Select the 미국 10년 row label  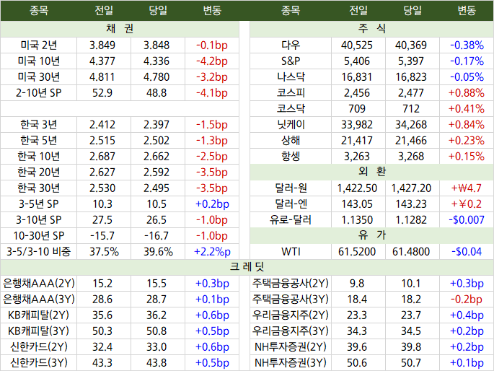click(39, 61)
